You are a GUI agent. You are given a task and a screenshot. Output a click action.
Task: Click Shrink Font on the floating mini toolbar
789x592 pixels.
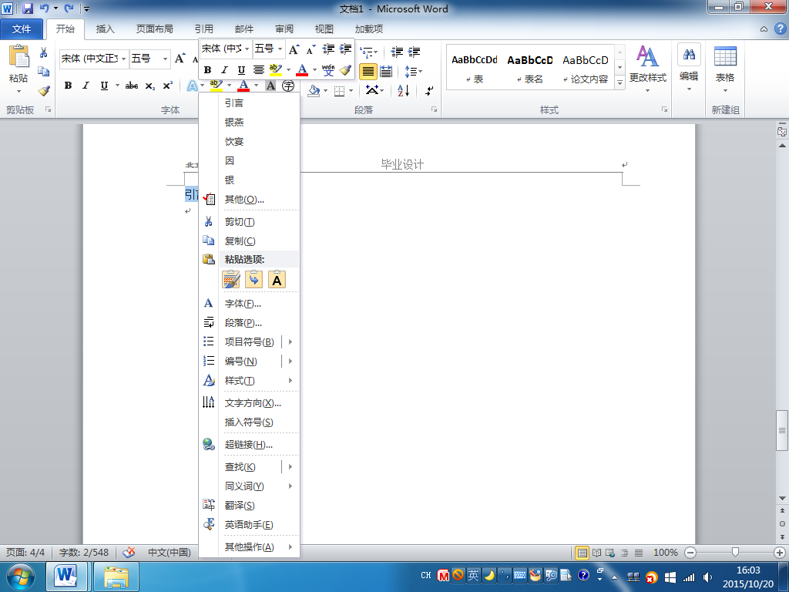pos(311,49)
